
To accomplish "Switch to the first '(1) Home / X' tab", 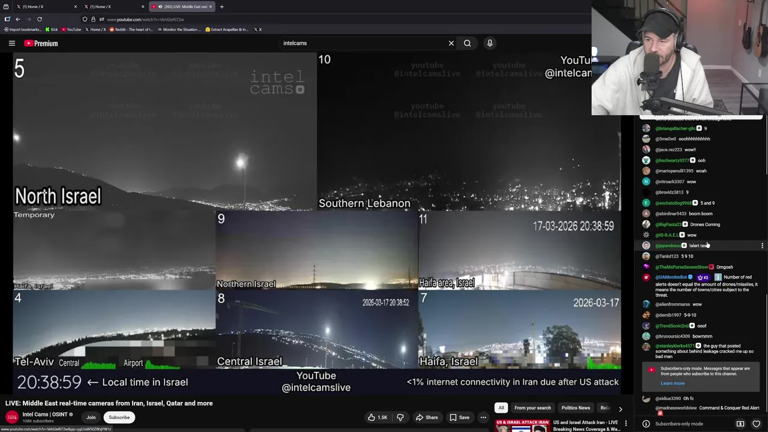I will click(46, 7).
